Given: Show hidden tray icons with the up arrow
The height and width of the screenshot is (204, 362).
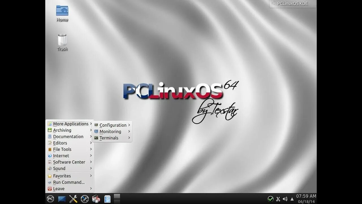Looking at the screenshot, I should point(292,199).
